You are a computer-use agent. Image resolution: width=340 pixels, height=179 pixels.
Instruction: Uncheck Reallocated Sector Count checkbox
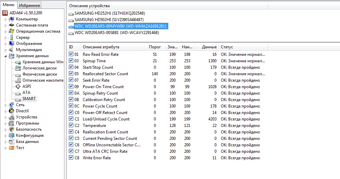pyautogui.click(x=71, y=74)
